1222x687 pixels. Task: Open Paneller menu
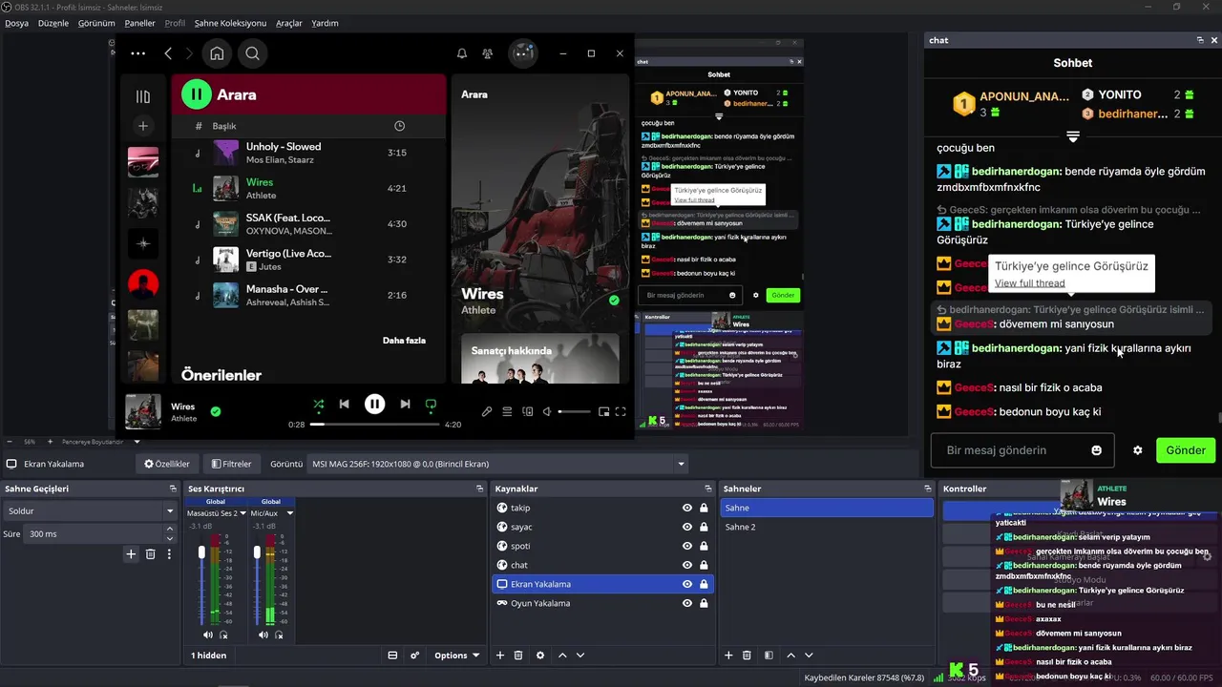click(140, 23)
